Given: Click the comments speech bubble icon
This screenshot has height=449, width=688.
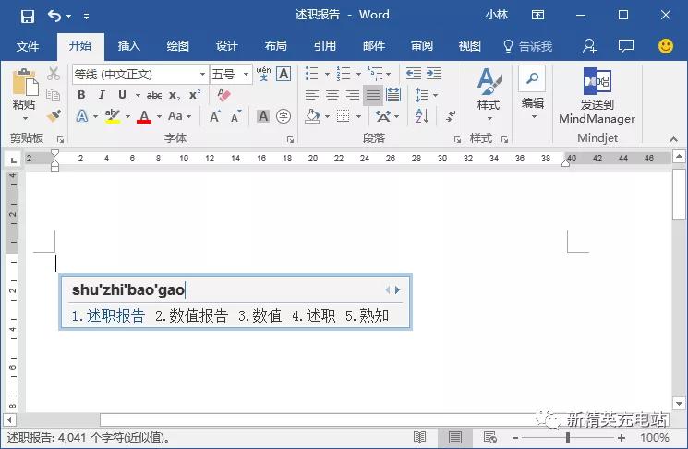Looking at the screenshot, I should [x=626, y=45].
